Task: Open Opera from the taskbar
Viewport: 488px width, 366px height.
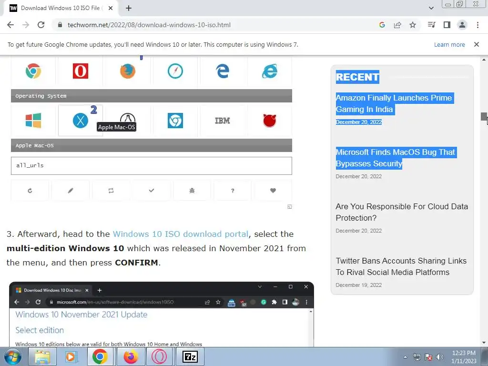Action: (x=159, y=356)
